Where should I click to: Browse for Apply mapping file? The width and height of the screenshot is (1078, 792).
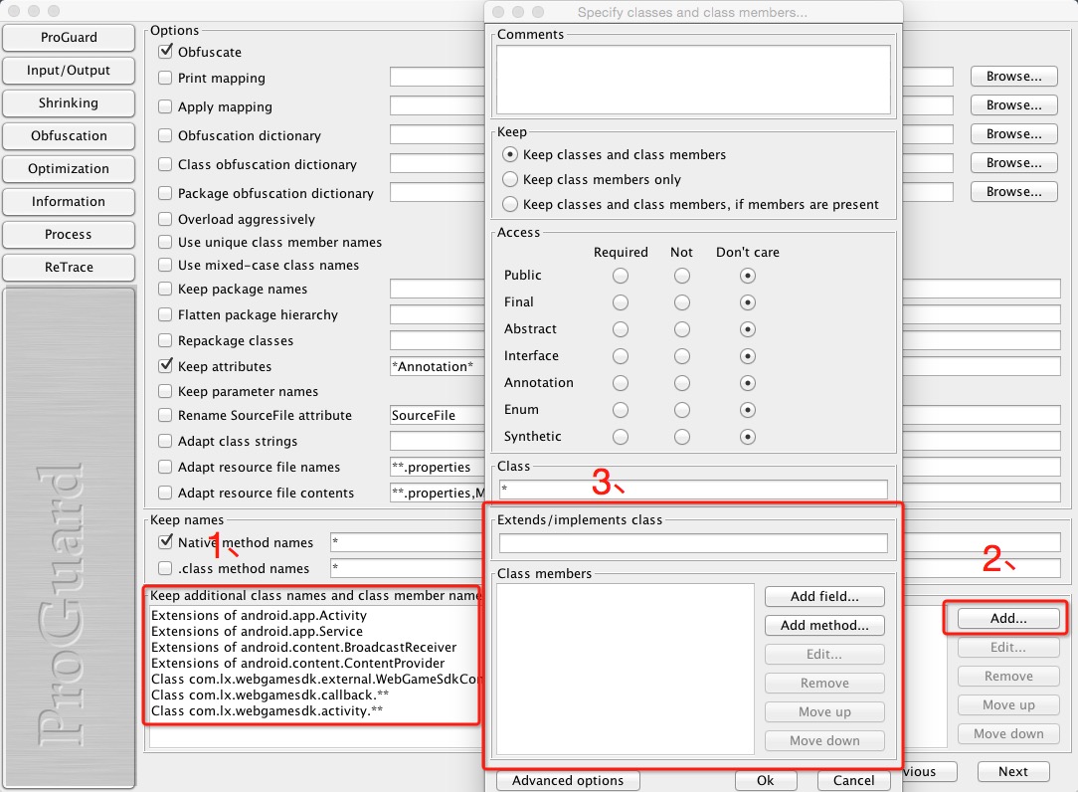pyautogui.click(x=1013, y=105)
